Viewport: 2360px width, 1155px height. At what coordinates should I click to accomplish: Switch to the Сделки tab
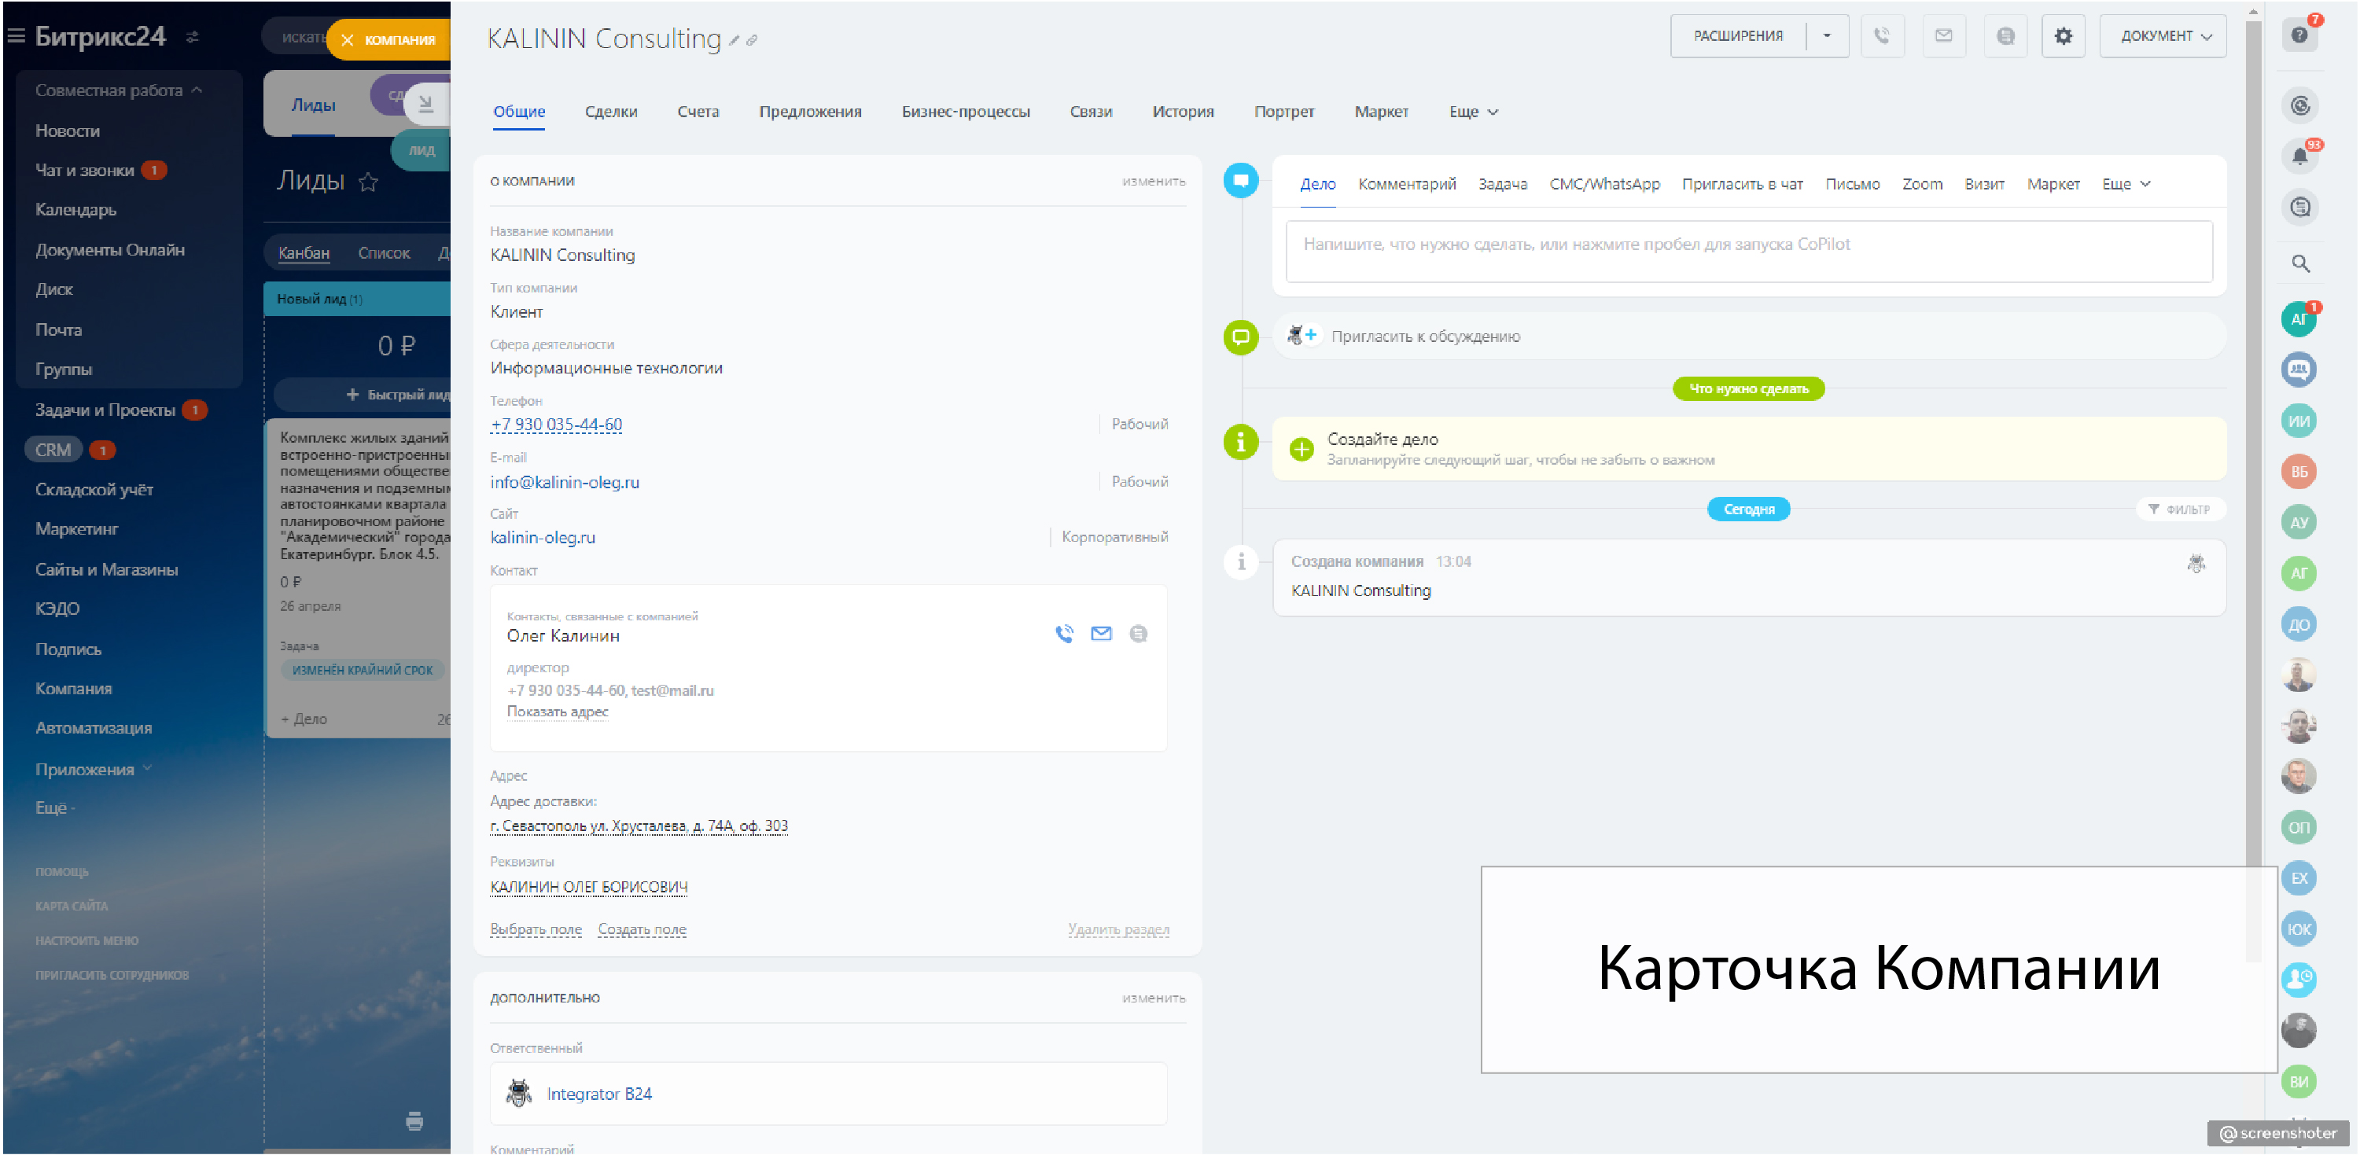(x=610, y=111)
